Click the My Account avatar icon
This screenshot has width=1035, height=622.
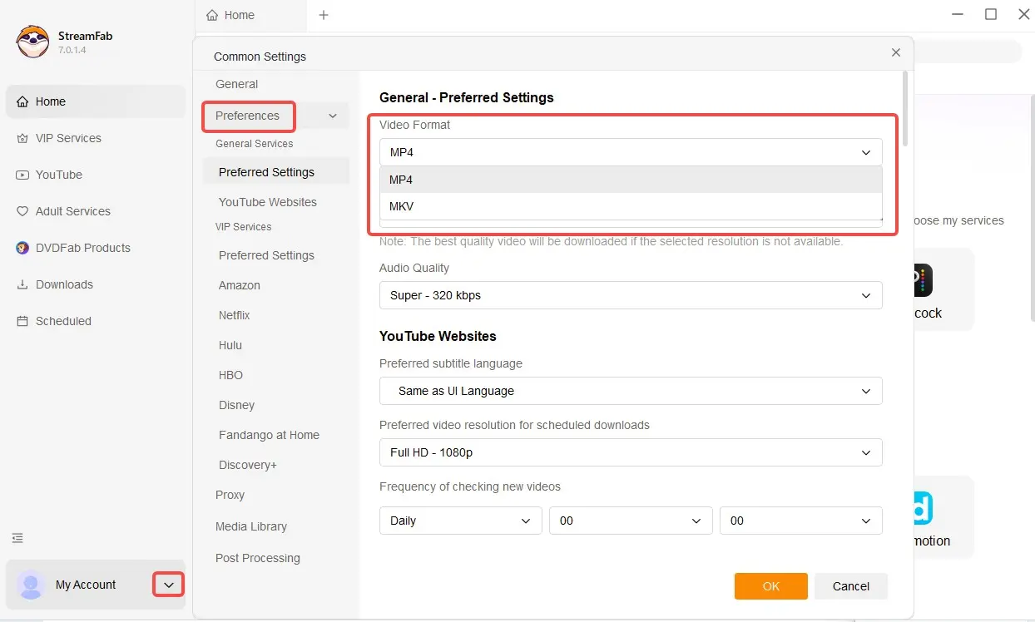(x=31, y=585)
